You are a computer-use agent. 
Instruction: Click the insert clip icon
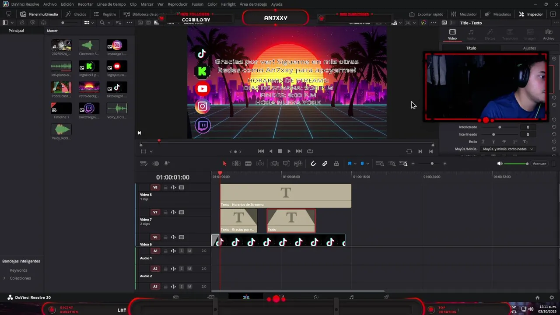[275, 164]
